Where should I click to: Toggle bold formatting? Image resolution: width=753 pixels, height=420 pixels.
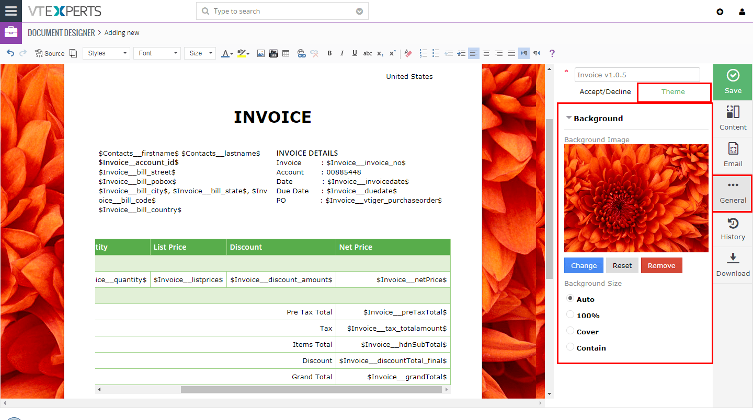pos(329,53)
